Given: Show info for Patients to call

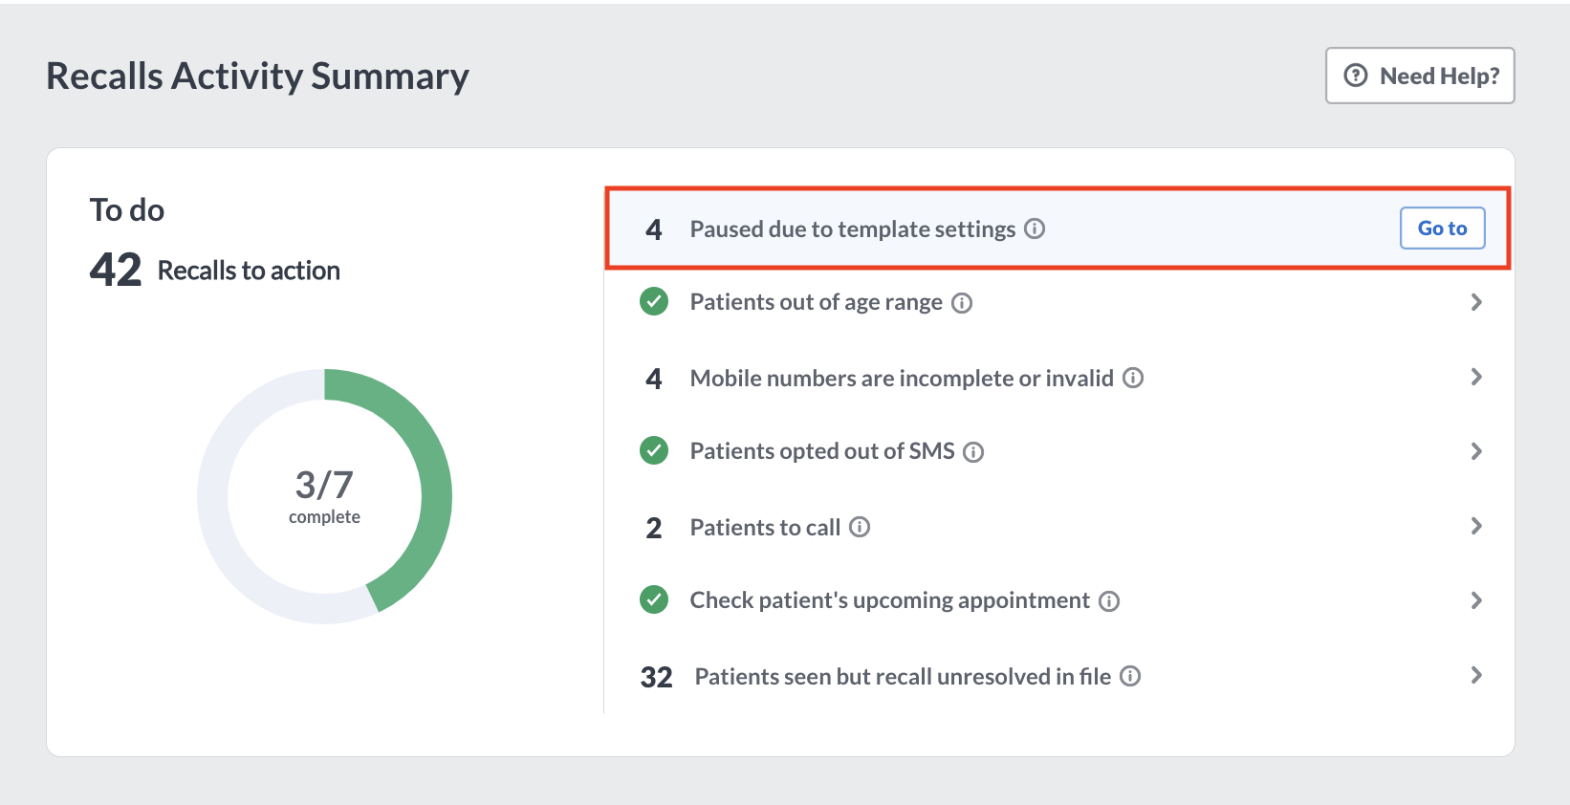Looking at the screenshot, I should coord(860,527).
